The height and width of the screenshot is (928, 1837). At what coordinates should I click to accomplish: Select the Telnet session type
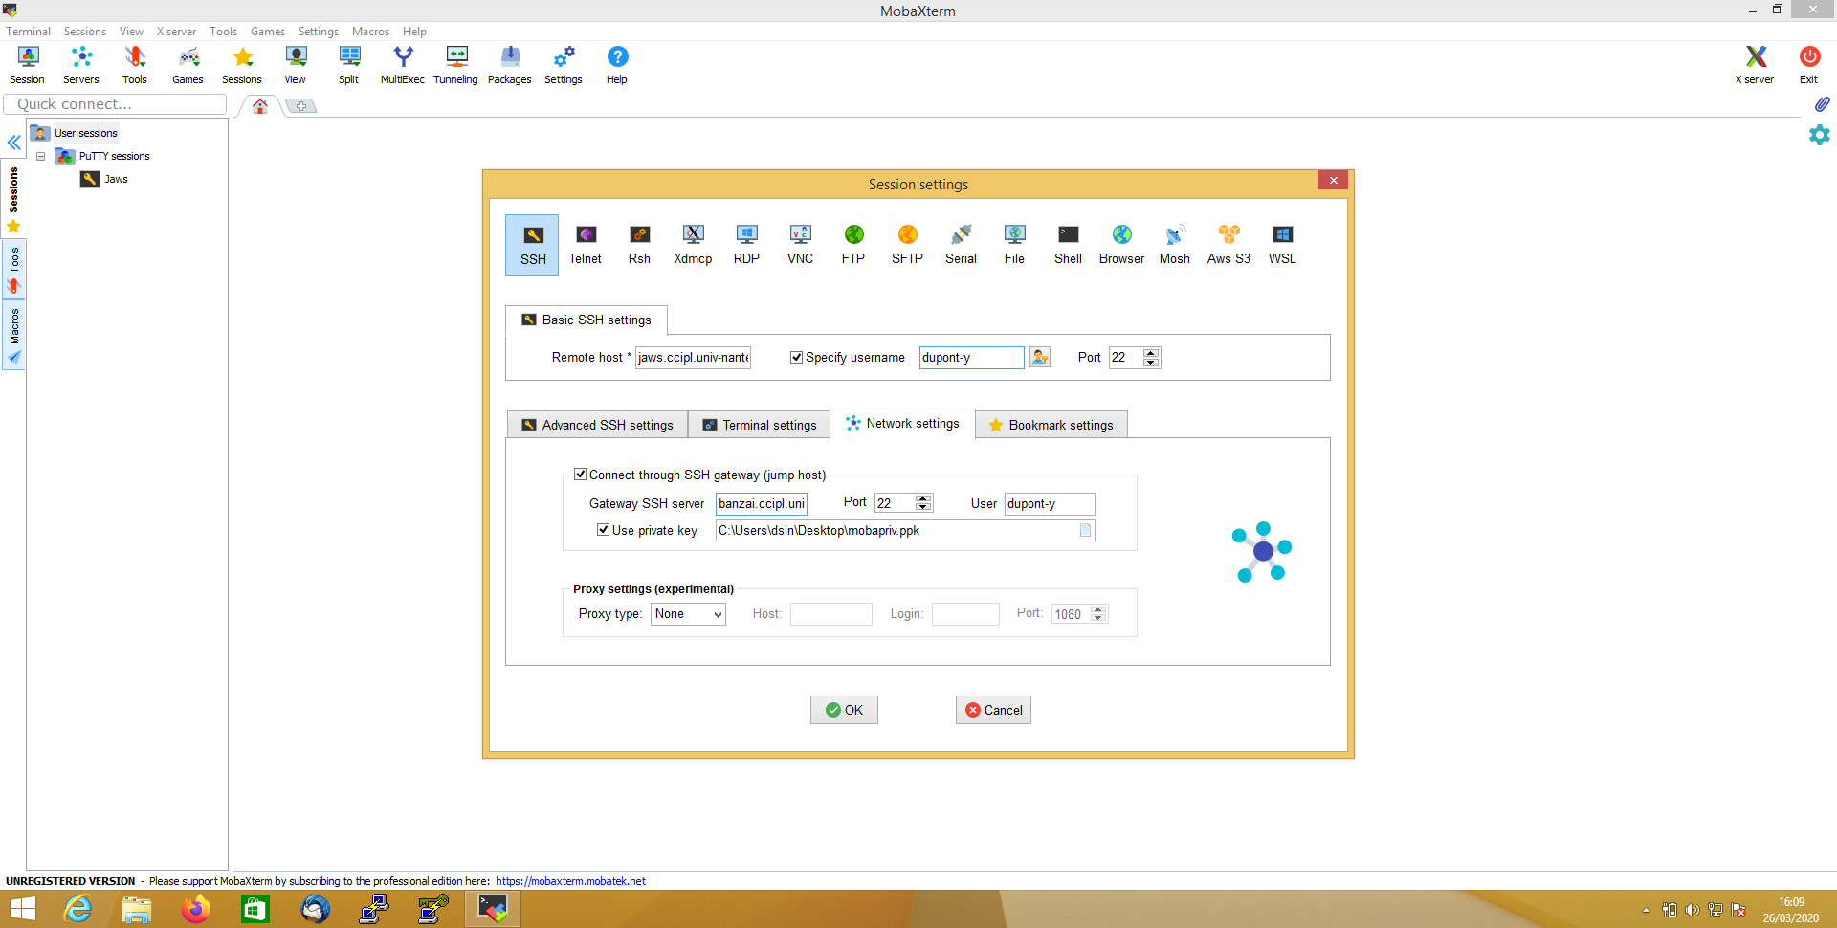(586, 245)
